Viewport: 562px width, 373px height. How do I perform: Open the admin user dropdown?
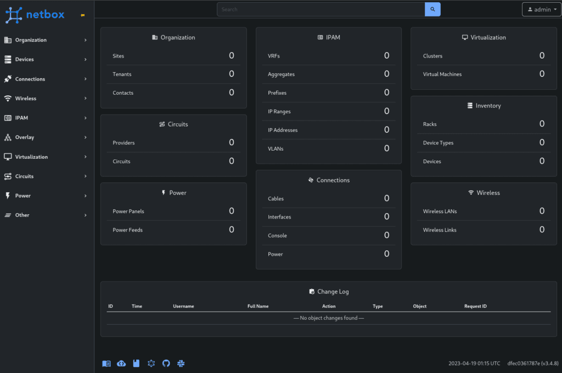(x=542, y=9)
